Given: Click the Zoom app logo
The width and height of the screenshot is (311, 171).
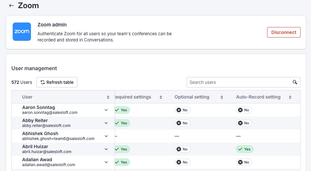Looking at the screenshot, I should 22,32.
